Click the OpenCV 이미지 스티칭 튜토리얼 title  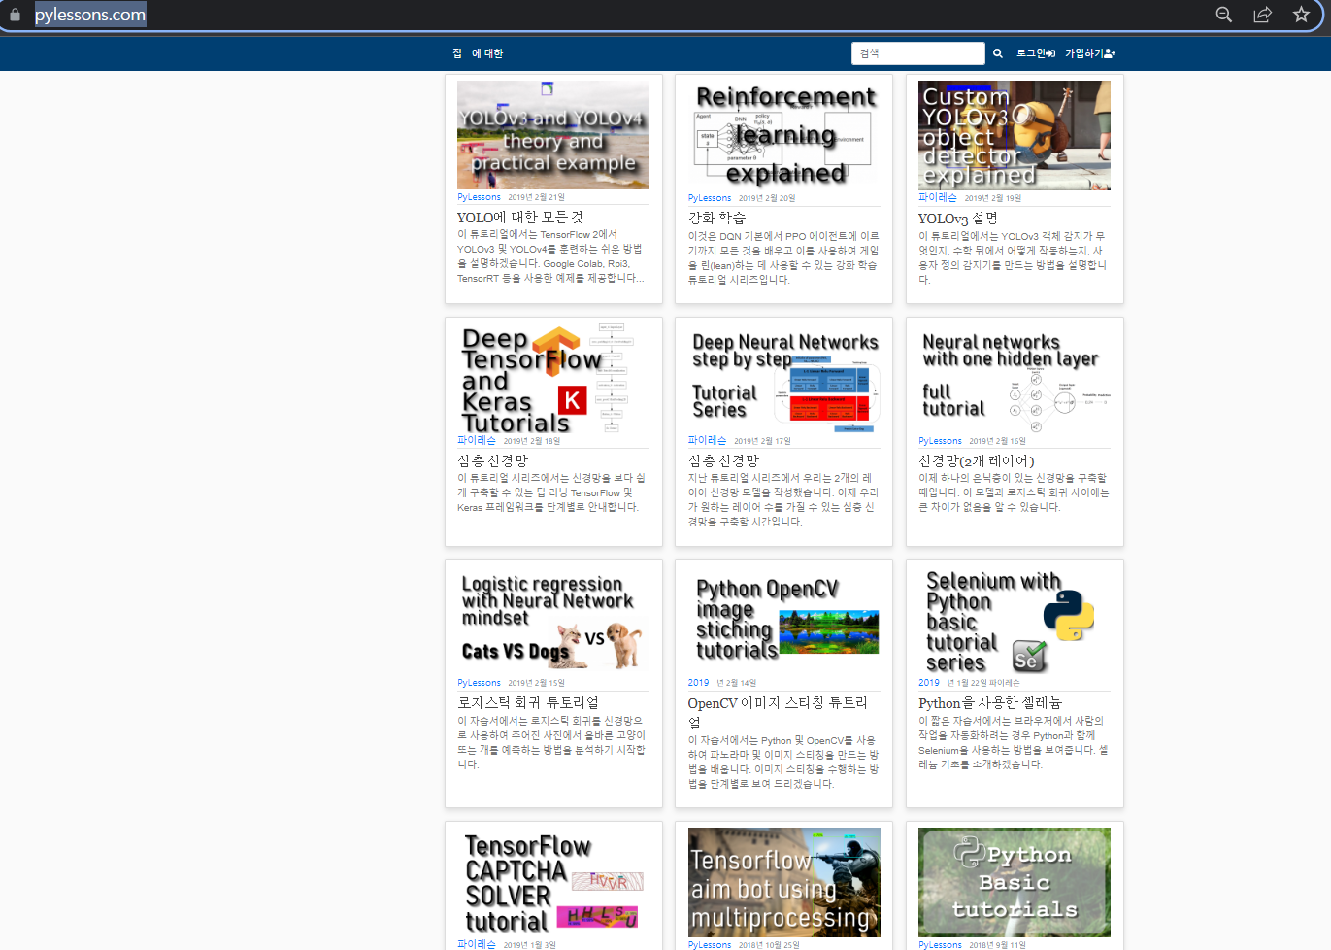(x=778, y=712)
